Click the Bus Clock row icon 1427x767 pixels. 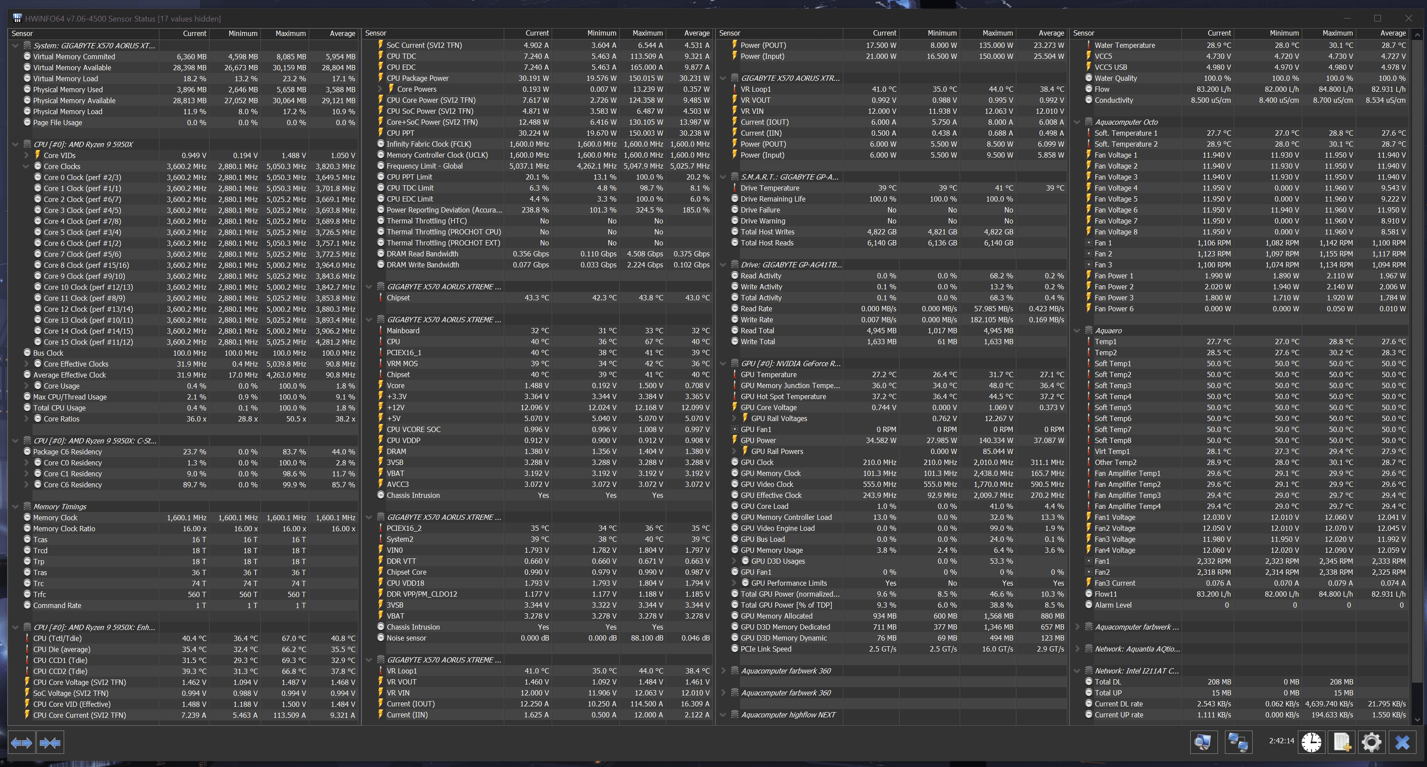[x=27, y=353]
